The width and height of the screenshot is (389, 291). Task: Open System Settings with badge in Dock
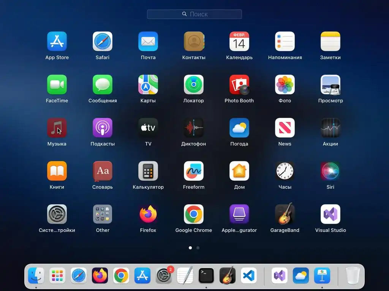164,275
